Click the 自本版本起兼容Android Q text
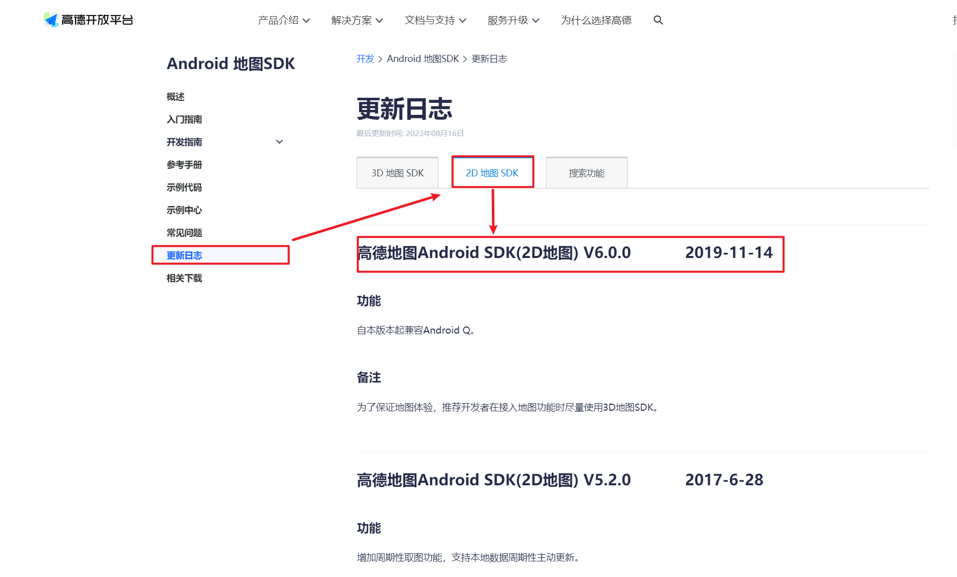The image size is (957, 577). pos(416,331)
